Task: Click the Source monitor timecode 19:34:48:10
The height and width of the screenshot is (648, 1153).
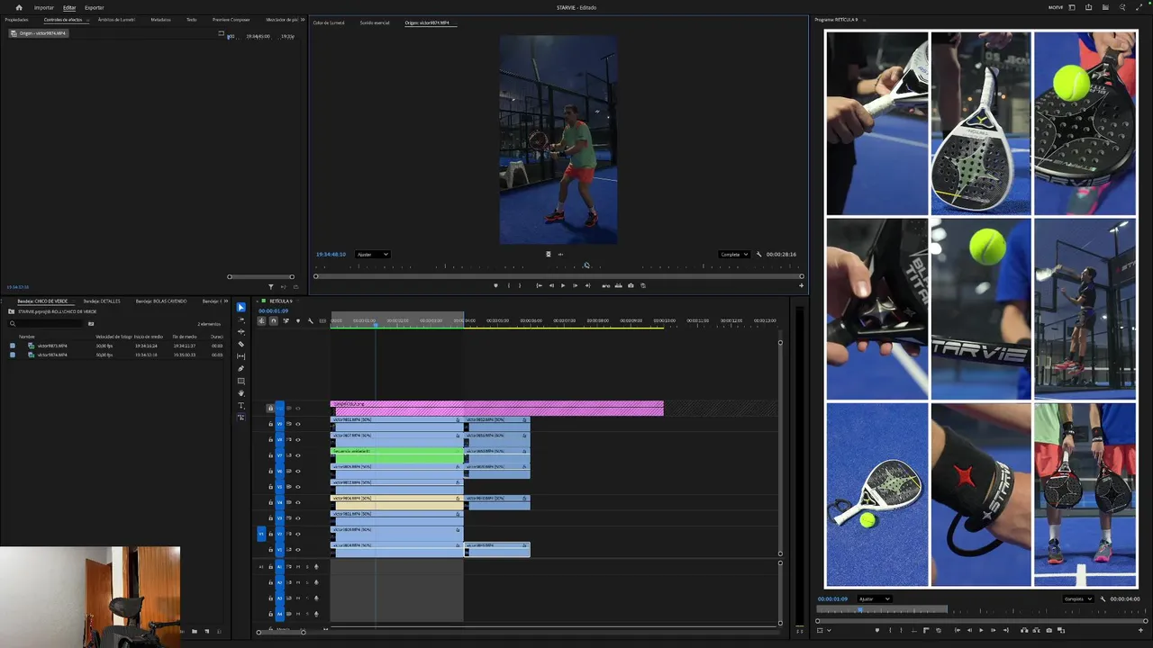Action: [331, 254]
